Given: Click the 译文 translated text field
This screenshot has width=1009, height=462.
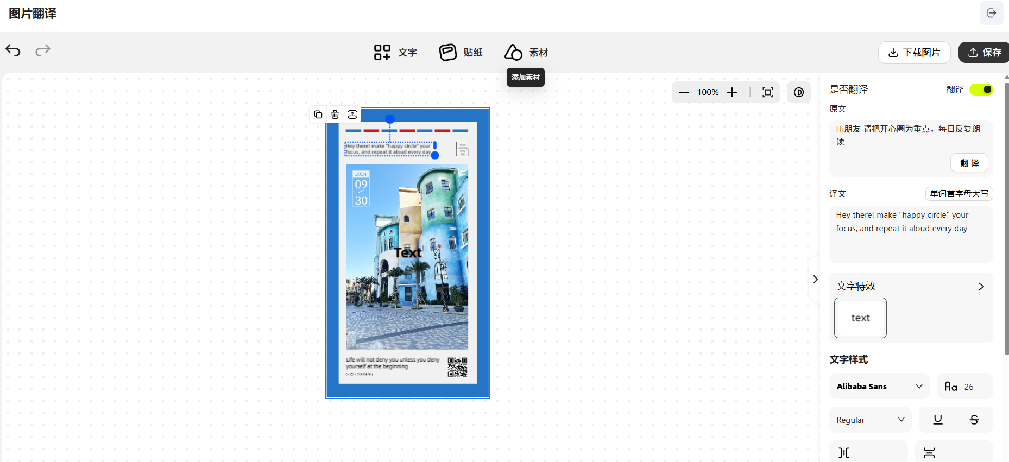Looking at the screenshot, I should coord(911,235).
